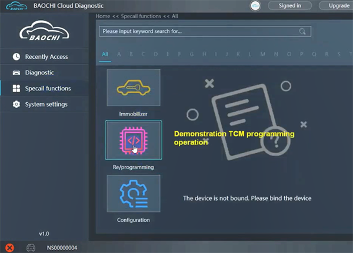Filter by letter O

click(289, 54)
